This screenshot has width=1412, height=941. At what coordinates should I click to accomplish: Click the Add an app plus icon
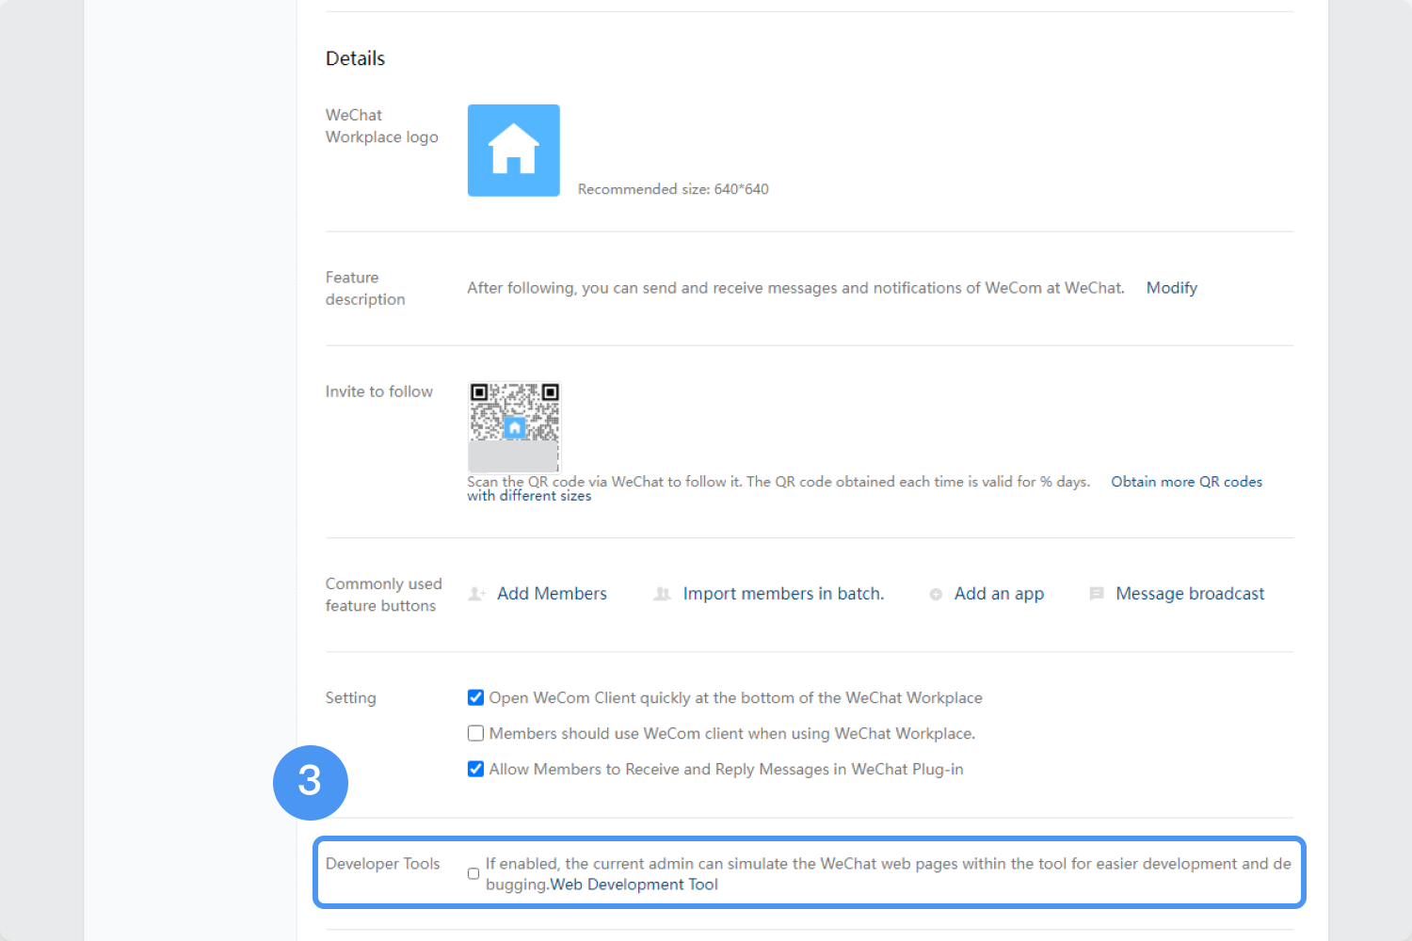(x=936, y=595)
